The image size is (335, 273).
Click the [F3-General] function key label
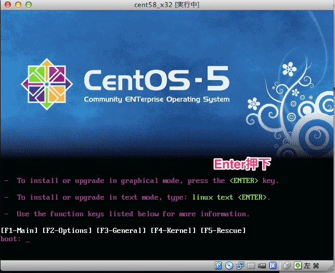[121, 230]
